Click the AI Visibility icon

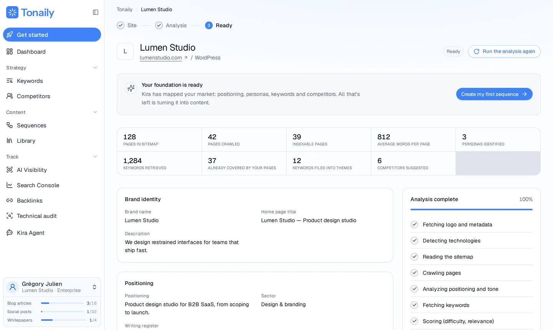(10, 170)
